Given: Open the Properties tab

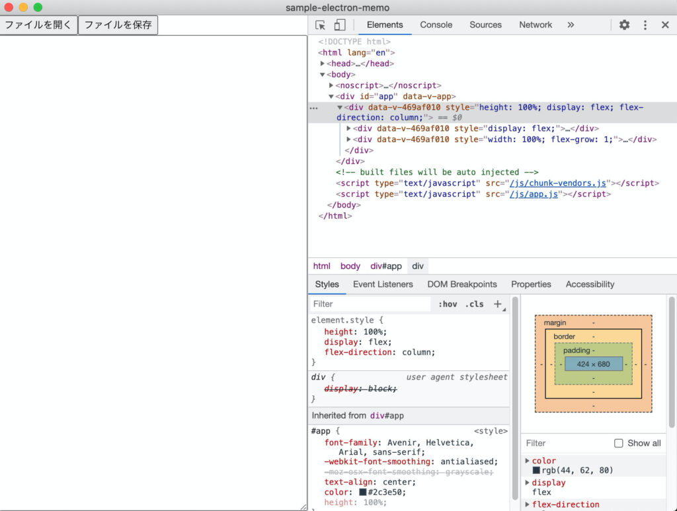Looking at the screenshot, I should click(x=531, y=284).
